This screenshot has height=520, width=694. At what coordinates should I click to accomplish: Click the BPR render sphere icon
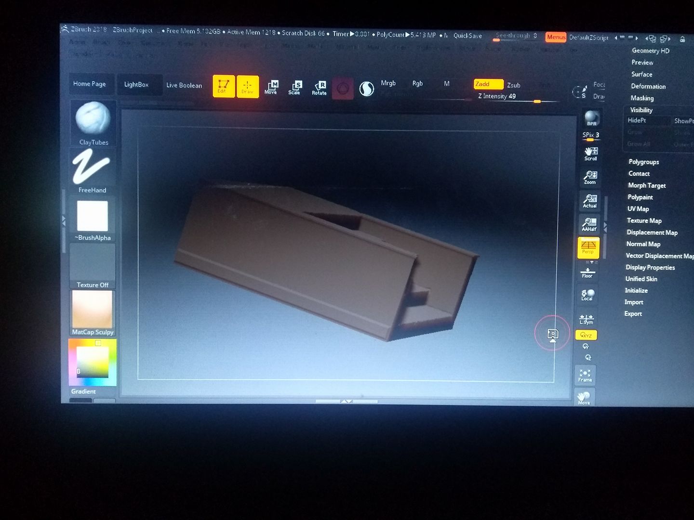pyautogui.click(x=591, y=118)
